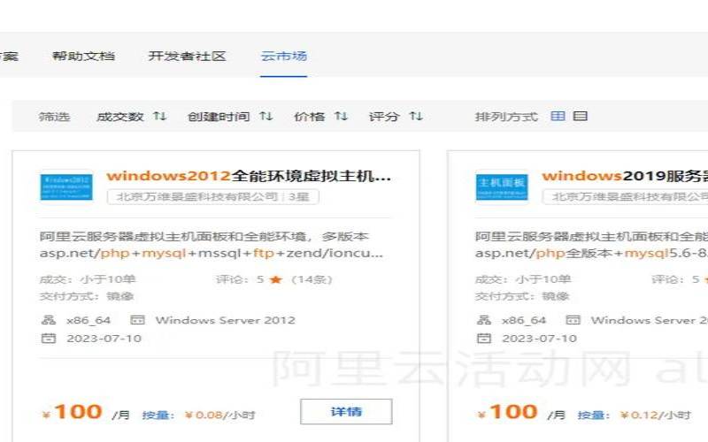Click 成交: 小于10单 on windows2012 card
This screenshot has height=442, width=708.
(x=88, y=279)
